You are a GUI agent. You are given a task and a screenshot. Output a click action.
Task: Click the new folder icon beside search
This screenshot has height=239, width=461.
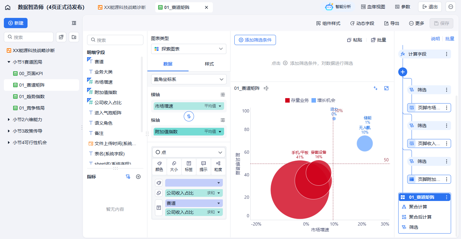[x=74, y=37]
